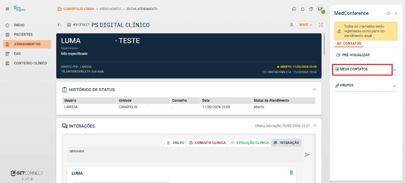
Task: Click the CANÁPOLIS cell in status table
Action: [x=128, y=107]
